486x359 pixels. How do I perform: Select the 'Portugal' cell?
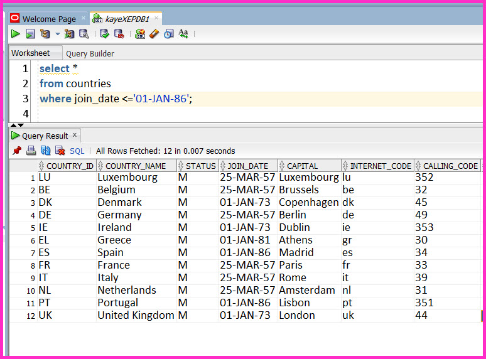click(x=136, y=303)
